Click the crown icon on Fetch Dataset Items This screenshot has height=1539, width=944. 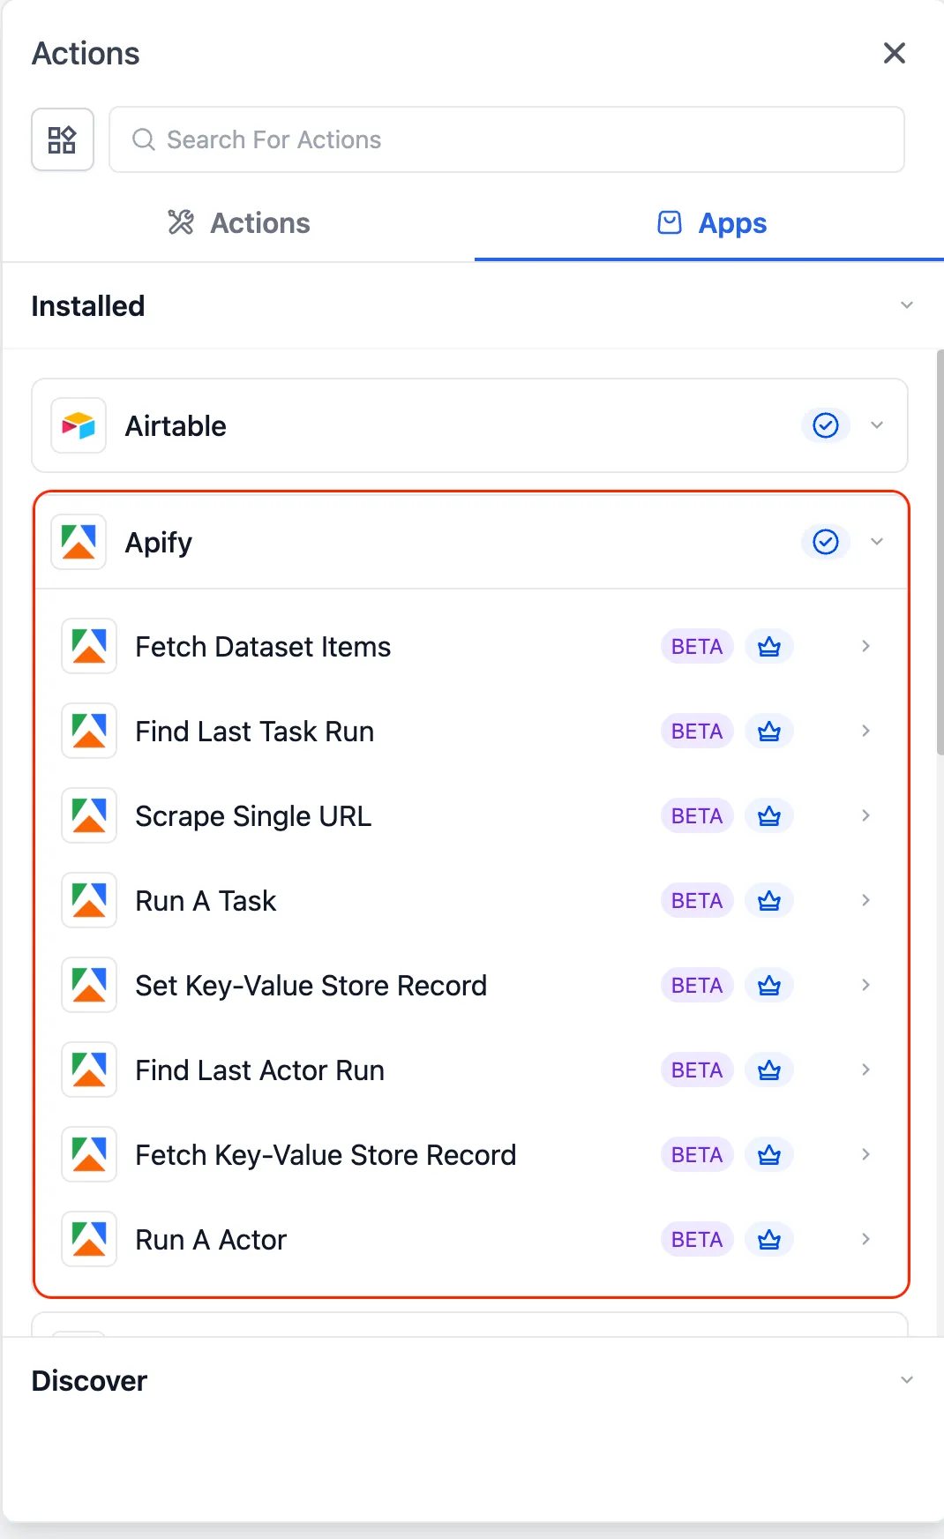pyautogui.click(x=768, y=647)
